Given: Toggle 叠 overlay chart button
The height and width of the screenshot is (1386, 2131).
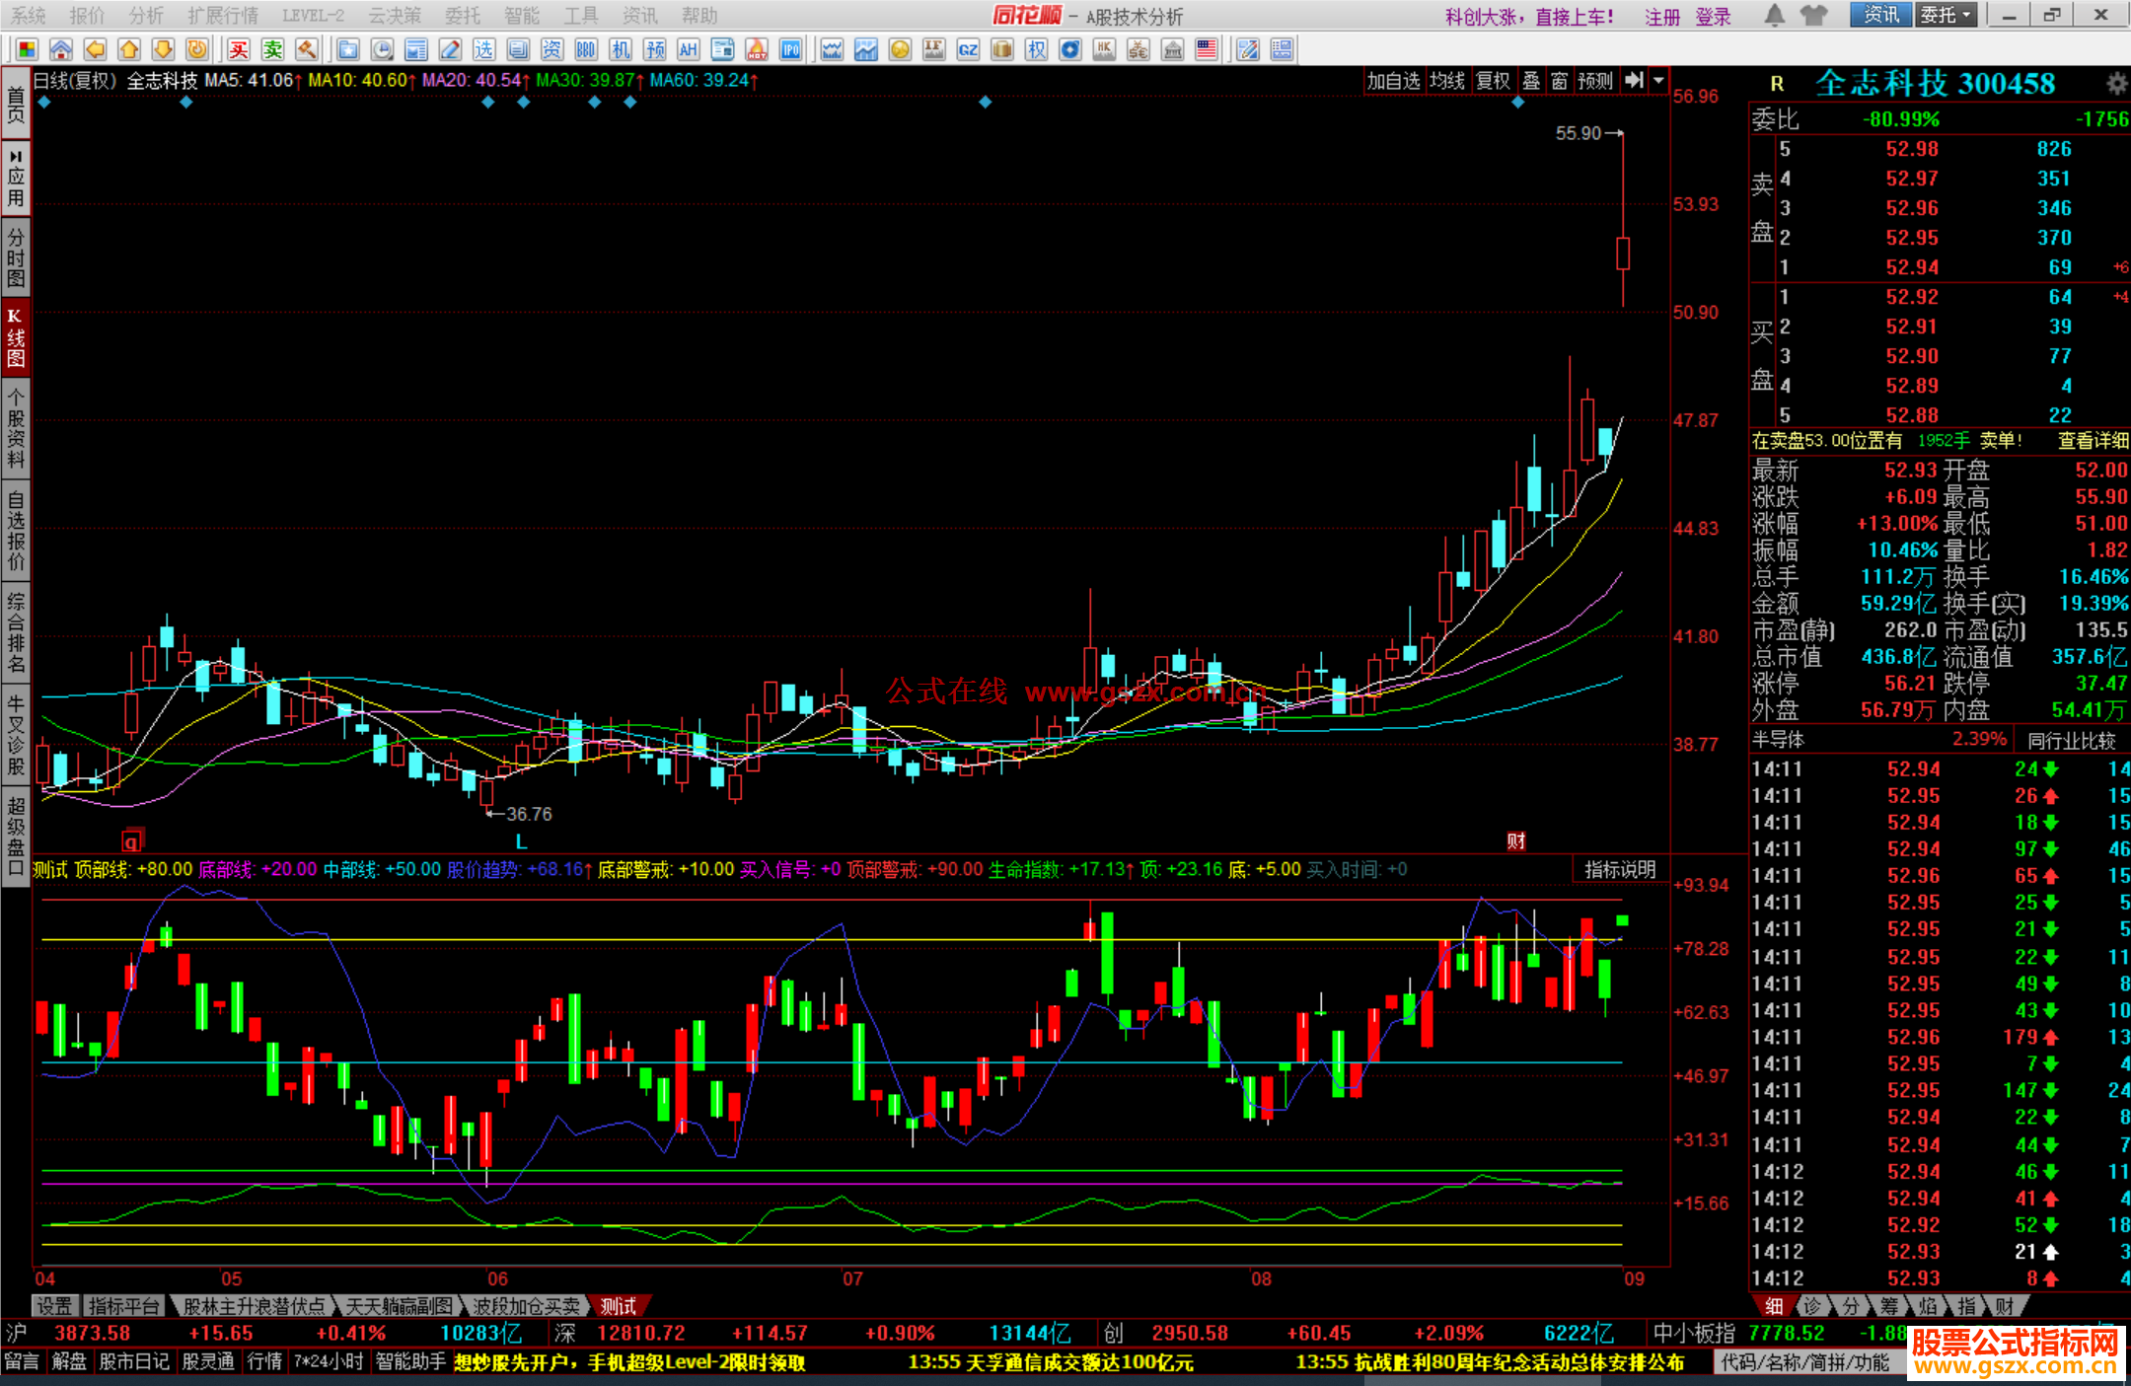Looking at the screenshot, I should click(1531, 81).
